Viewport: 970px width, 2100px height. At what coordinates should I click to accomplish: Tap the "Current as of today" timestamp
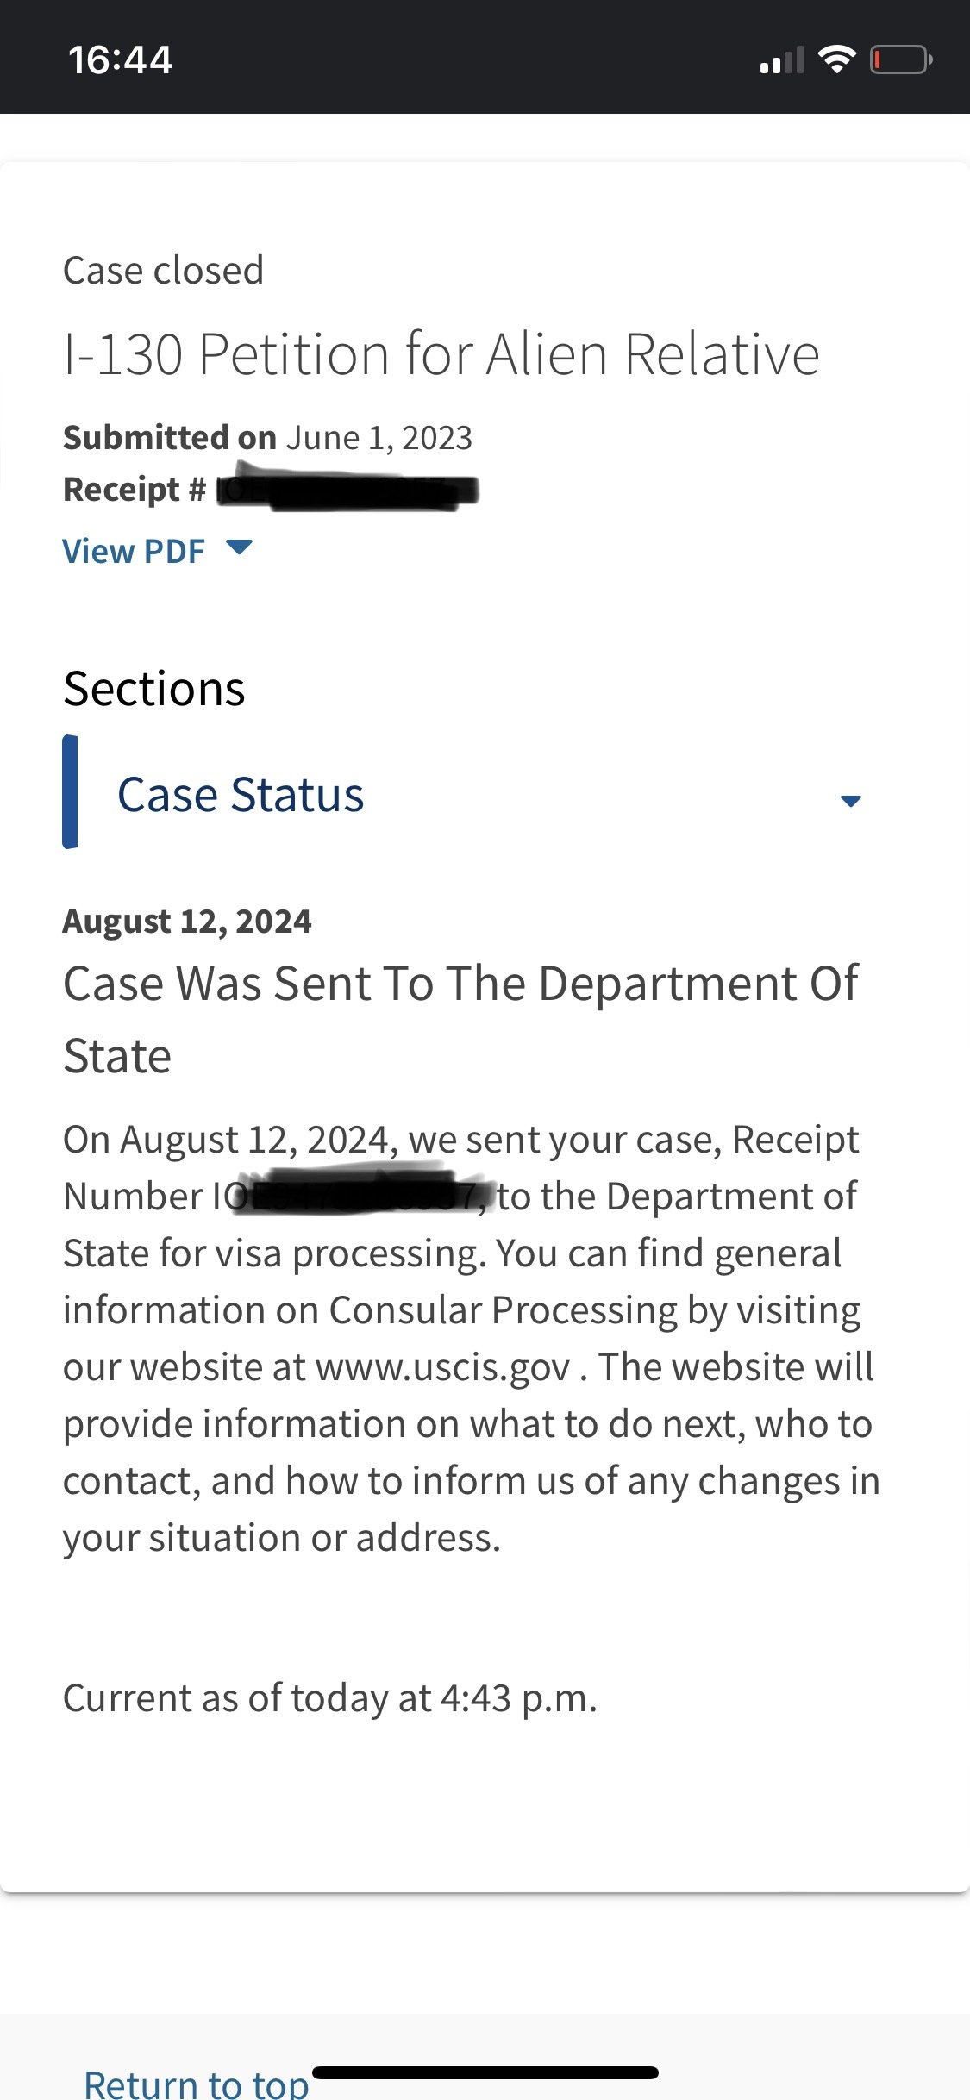pos(329,1698)
